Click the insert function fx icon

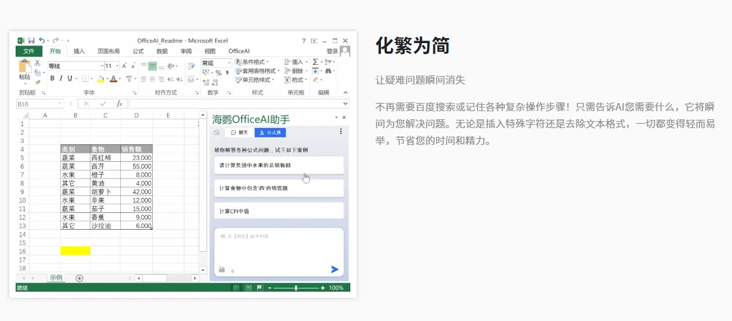click(119, 104)
